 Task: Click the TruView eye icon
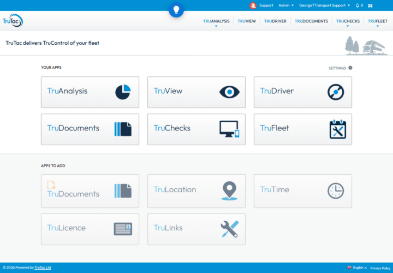(x=229, y=92)
